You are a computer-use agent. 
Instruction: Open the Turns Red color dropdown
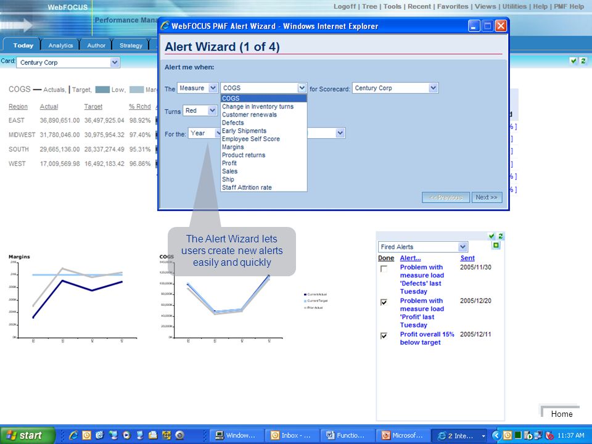click(200, 110)
